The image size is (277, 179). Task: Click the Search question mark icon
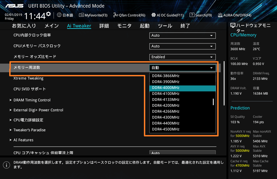(x=192, y=15)
